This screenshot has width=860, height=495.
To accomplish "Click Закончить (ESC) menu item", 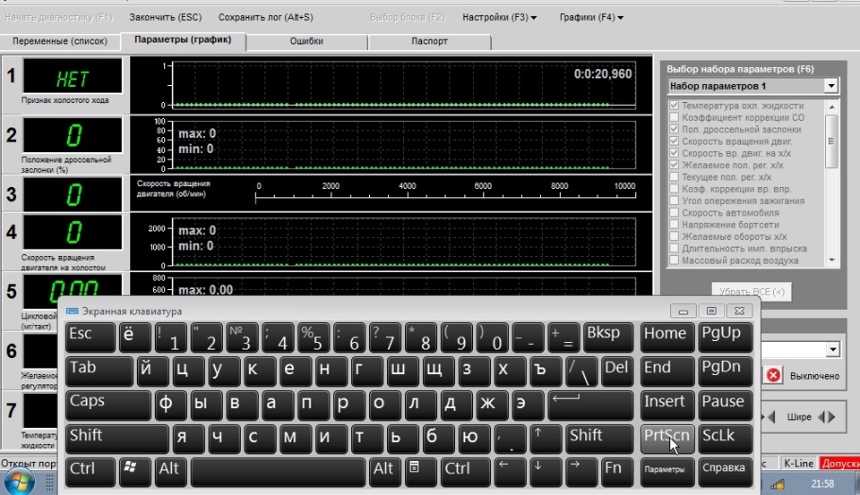I will (165, 18).
